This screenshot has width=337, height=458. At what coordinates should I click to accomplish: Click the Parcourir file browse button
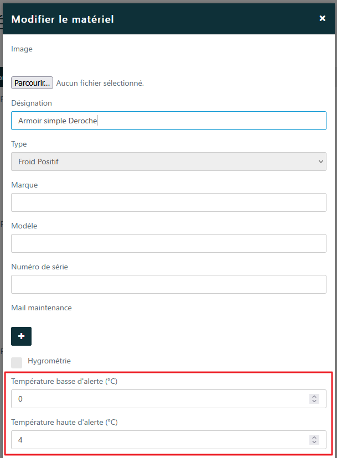coord(32,83)
